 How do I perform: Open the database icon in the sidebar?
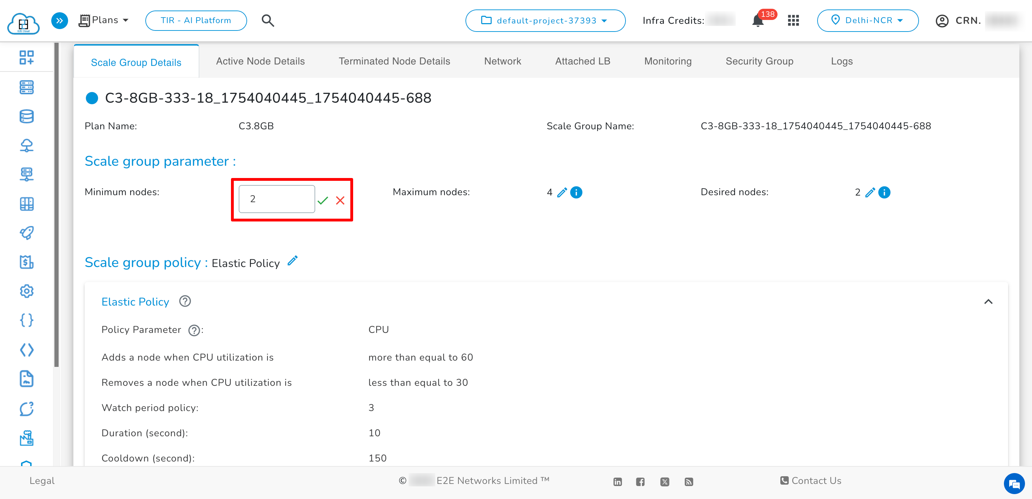pyautogui.click(x=26, y=116)
